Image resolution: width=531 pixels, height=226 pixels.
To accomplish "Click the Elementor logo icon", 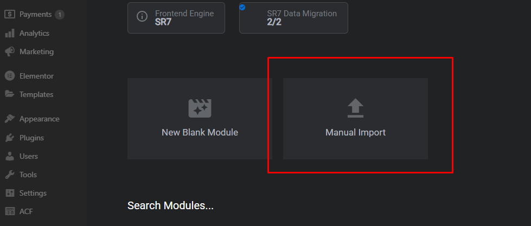I will pyautogui.click(x=9, y=76).
